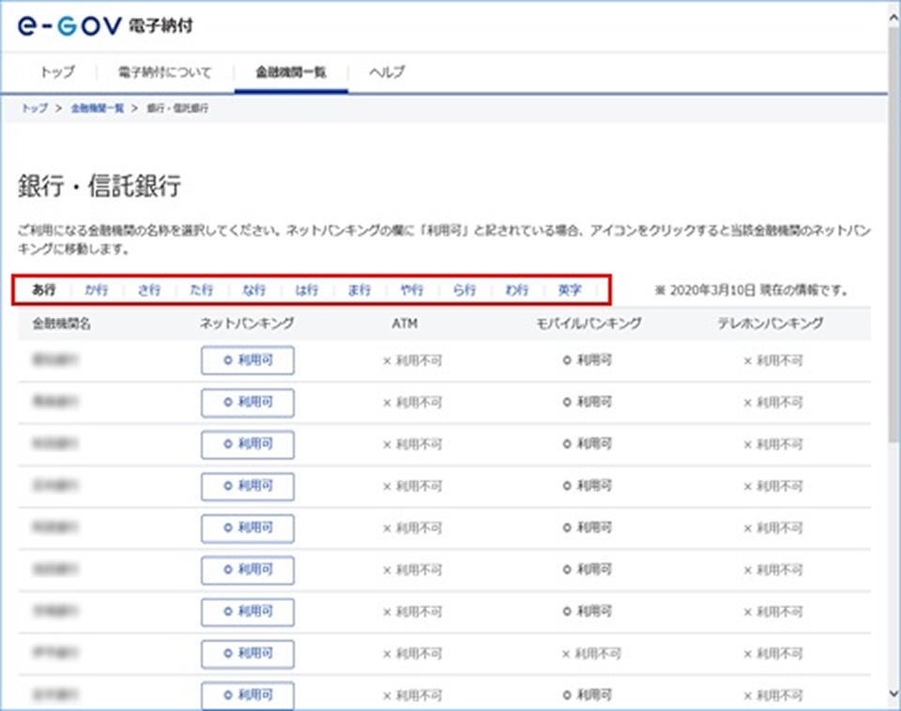Image resolution: width=901 pixels, height=711 pixels.
Task: Select the か行 filter
Action: 97,290
